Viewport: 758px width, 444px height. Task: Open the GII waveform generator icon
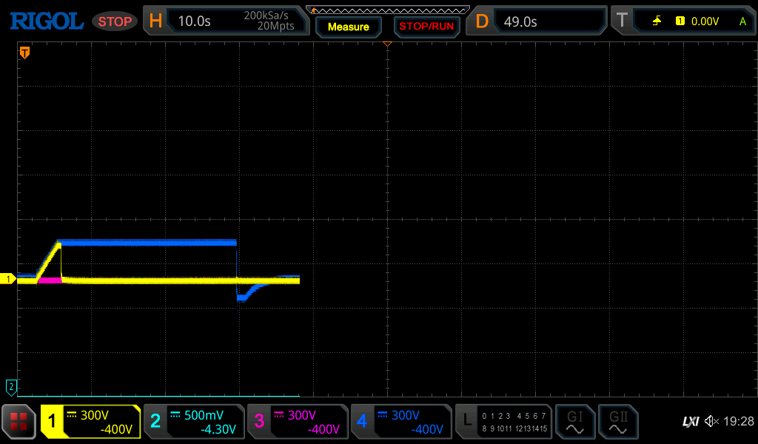tap(617, 422)
